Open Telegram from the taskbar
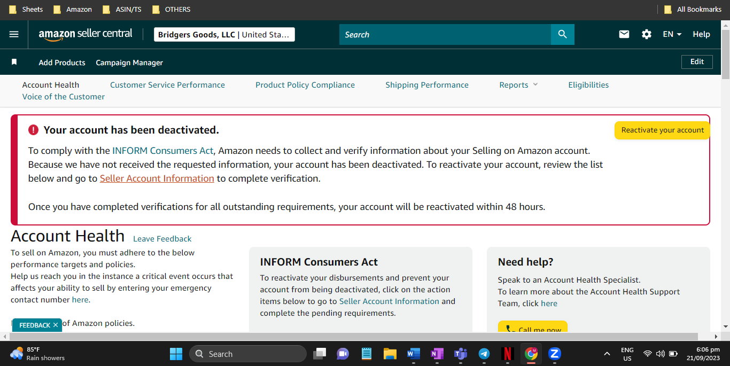 484,354
